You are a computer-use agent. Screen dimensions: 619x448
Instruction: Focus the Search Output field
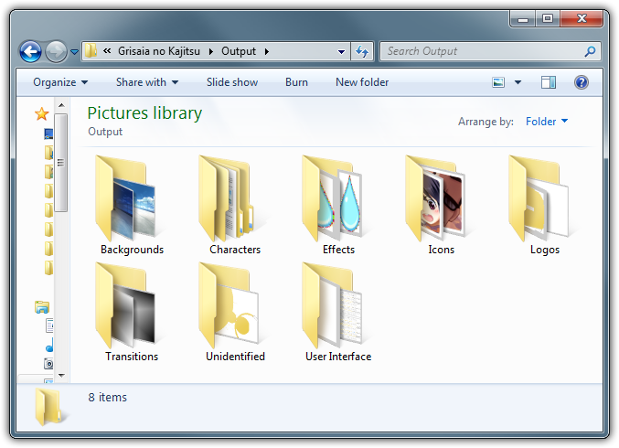490,51
